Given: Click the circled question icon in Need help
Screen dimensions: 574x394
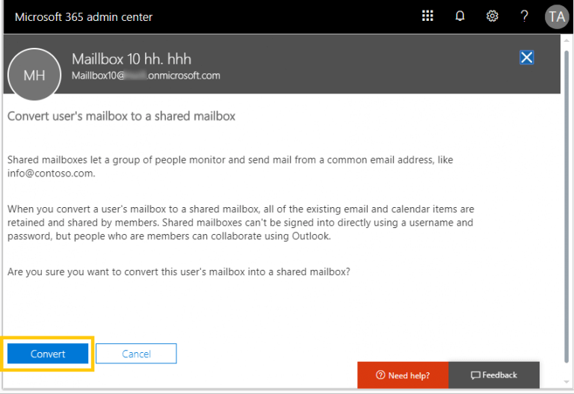Looking at the screenshot, I should (380, 375).
